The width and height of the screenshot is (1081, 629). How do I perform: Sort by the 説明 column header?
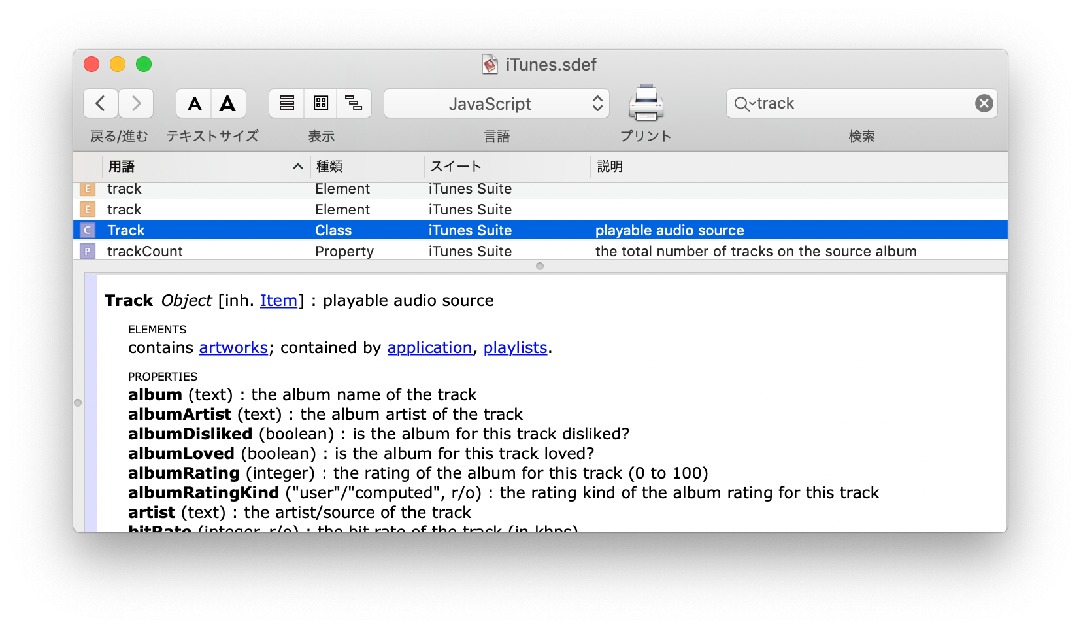(799, 167)
